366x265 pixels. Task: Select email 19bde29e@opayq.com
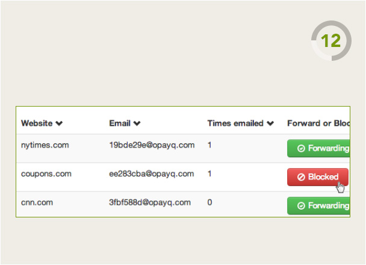tap(152, 145)
